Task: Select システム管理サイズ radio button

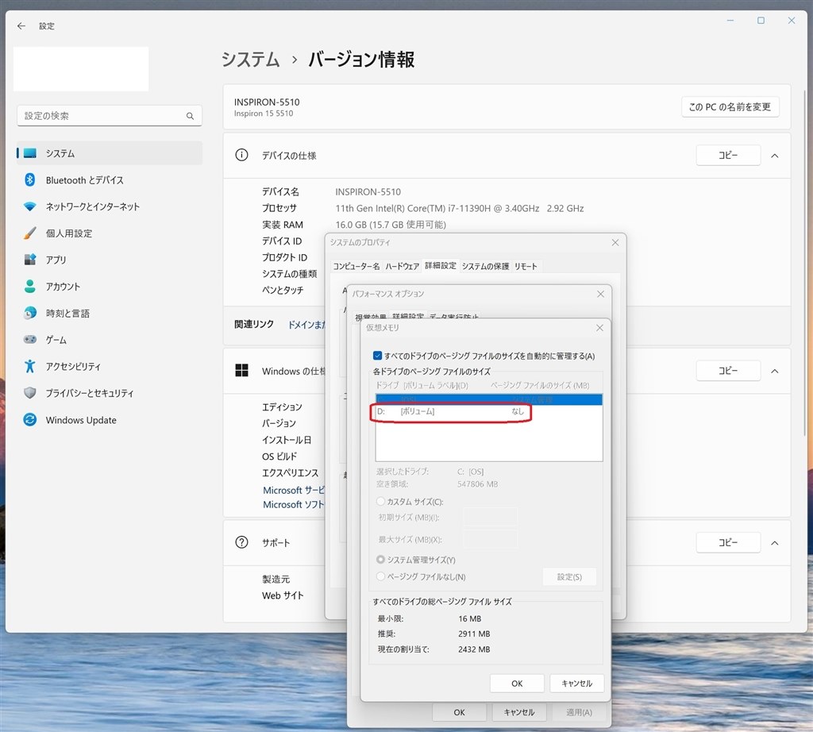Action: pos(380,560)
